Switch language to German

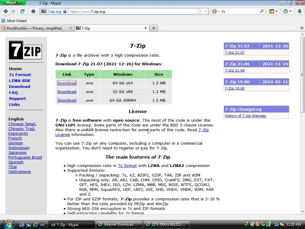[15, 143]
